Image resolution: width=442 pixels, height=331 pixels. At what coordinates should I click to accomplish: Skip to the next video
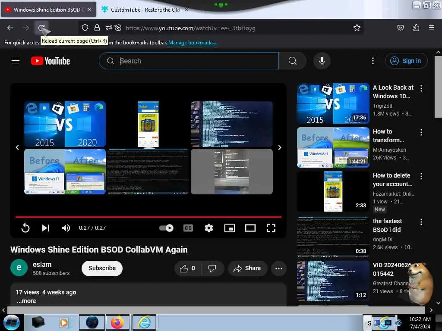[46, 228]
